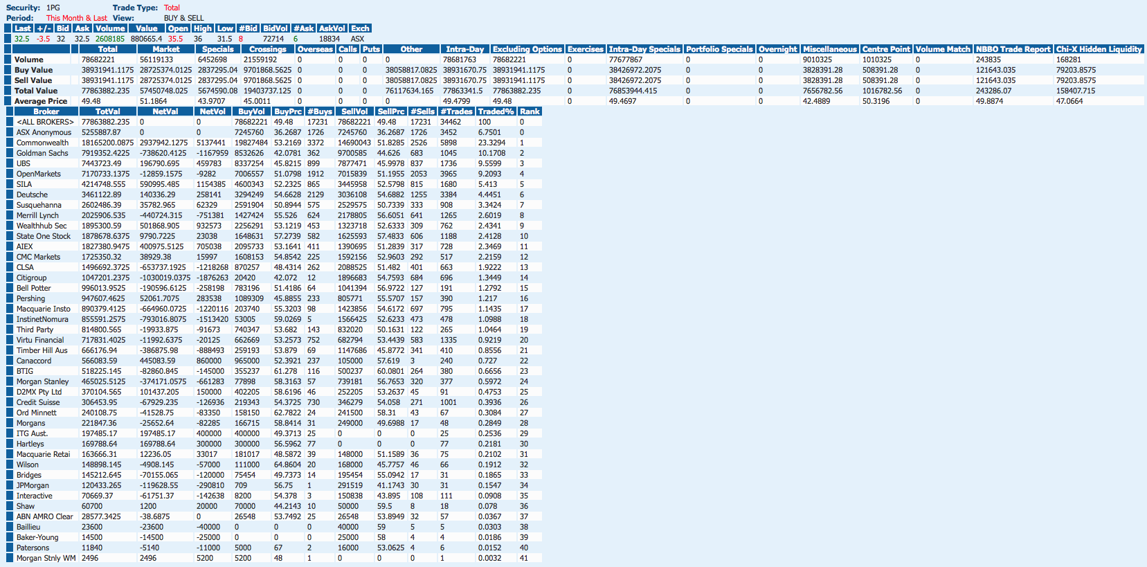Click the Miscellaneous column header
Viewport: 1147px width, 567px height.
[830, 49]
